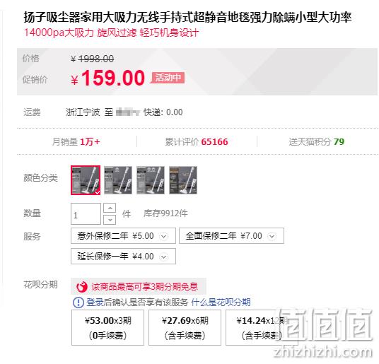The width and height of the screenshot is (379, 364).
Task: Open 累计评价 65166 reviews tab
Action: [197, 142]
